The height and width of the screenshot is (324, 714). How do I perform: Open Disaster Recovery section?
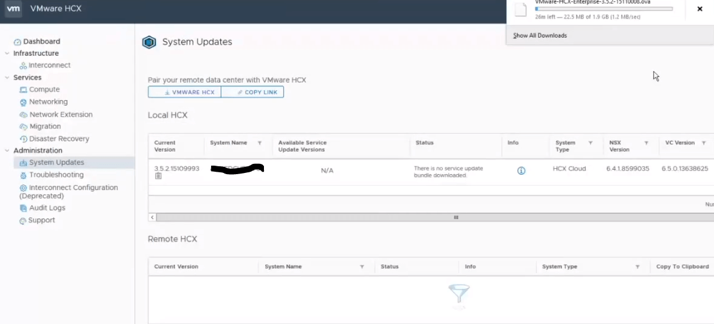click(59, 138)
